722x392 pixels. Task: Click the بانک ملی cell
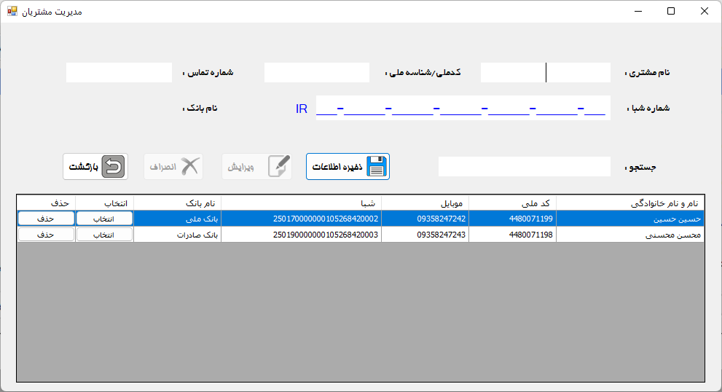point(177,219)
